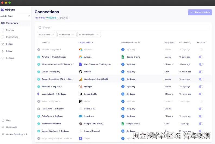
Task: Filter by the 3 paused link
Action: coord(63,18)
